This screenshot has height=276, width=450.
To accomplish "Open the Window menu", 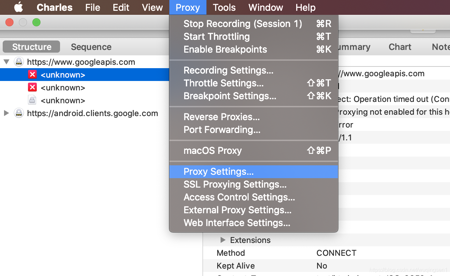I will click(x=266, y=7).
